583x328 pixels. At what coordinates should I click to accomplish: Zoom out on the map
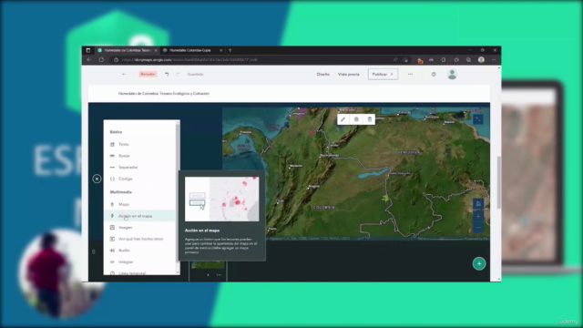(478, 227)
